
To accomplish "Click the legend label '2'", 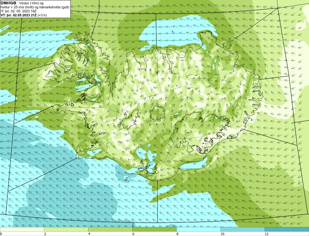I will [45, 234].
